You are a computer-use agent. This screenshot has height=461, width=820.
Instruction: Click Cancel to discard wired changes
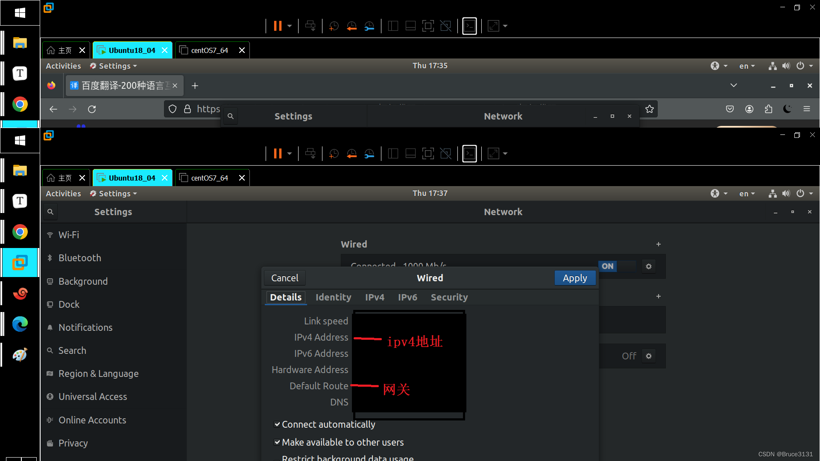(x=284, y=277)
